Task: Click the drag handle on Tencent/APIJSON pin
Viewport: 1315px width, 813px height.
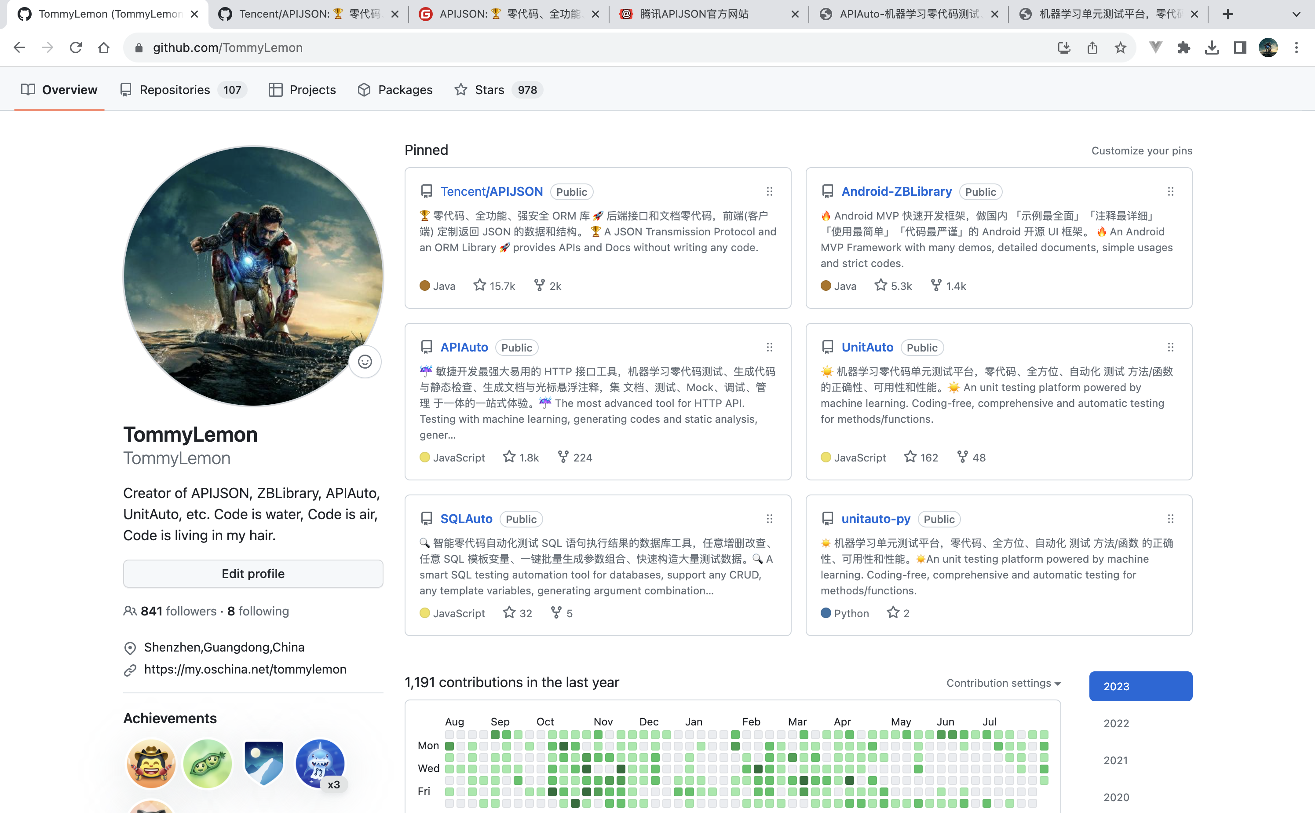Action: point(770,191)
